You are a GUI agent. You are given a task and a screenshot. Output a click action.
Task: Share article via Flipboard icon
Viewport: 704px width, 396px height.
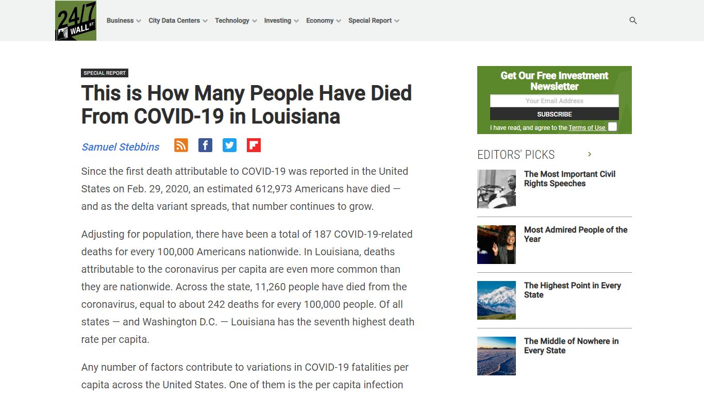(x=254, y=145)
